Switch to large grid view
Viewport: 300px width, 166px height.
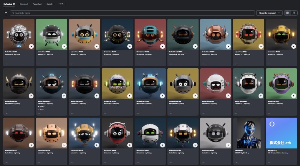(287, 13)
